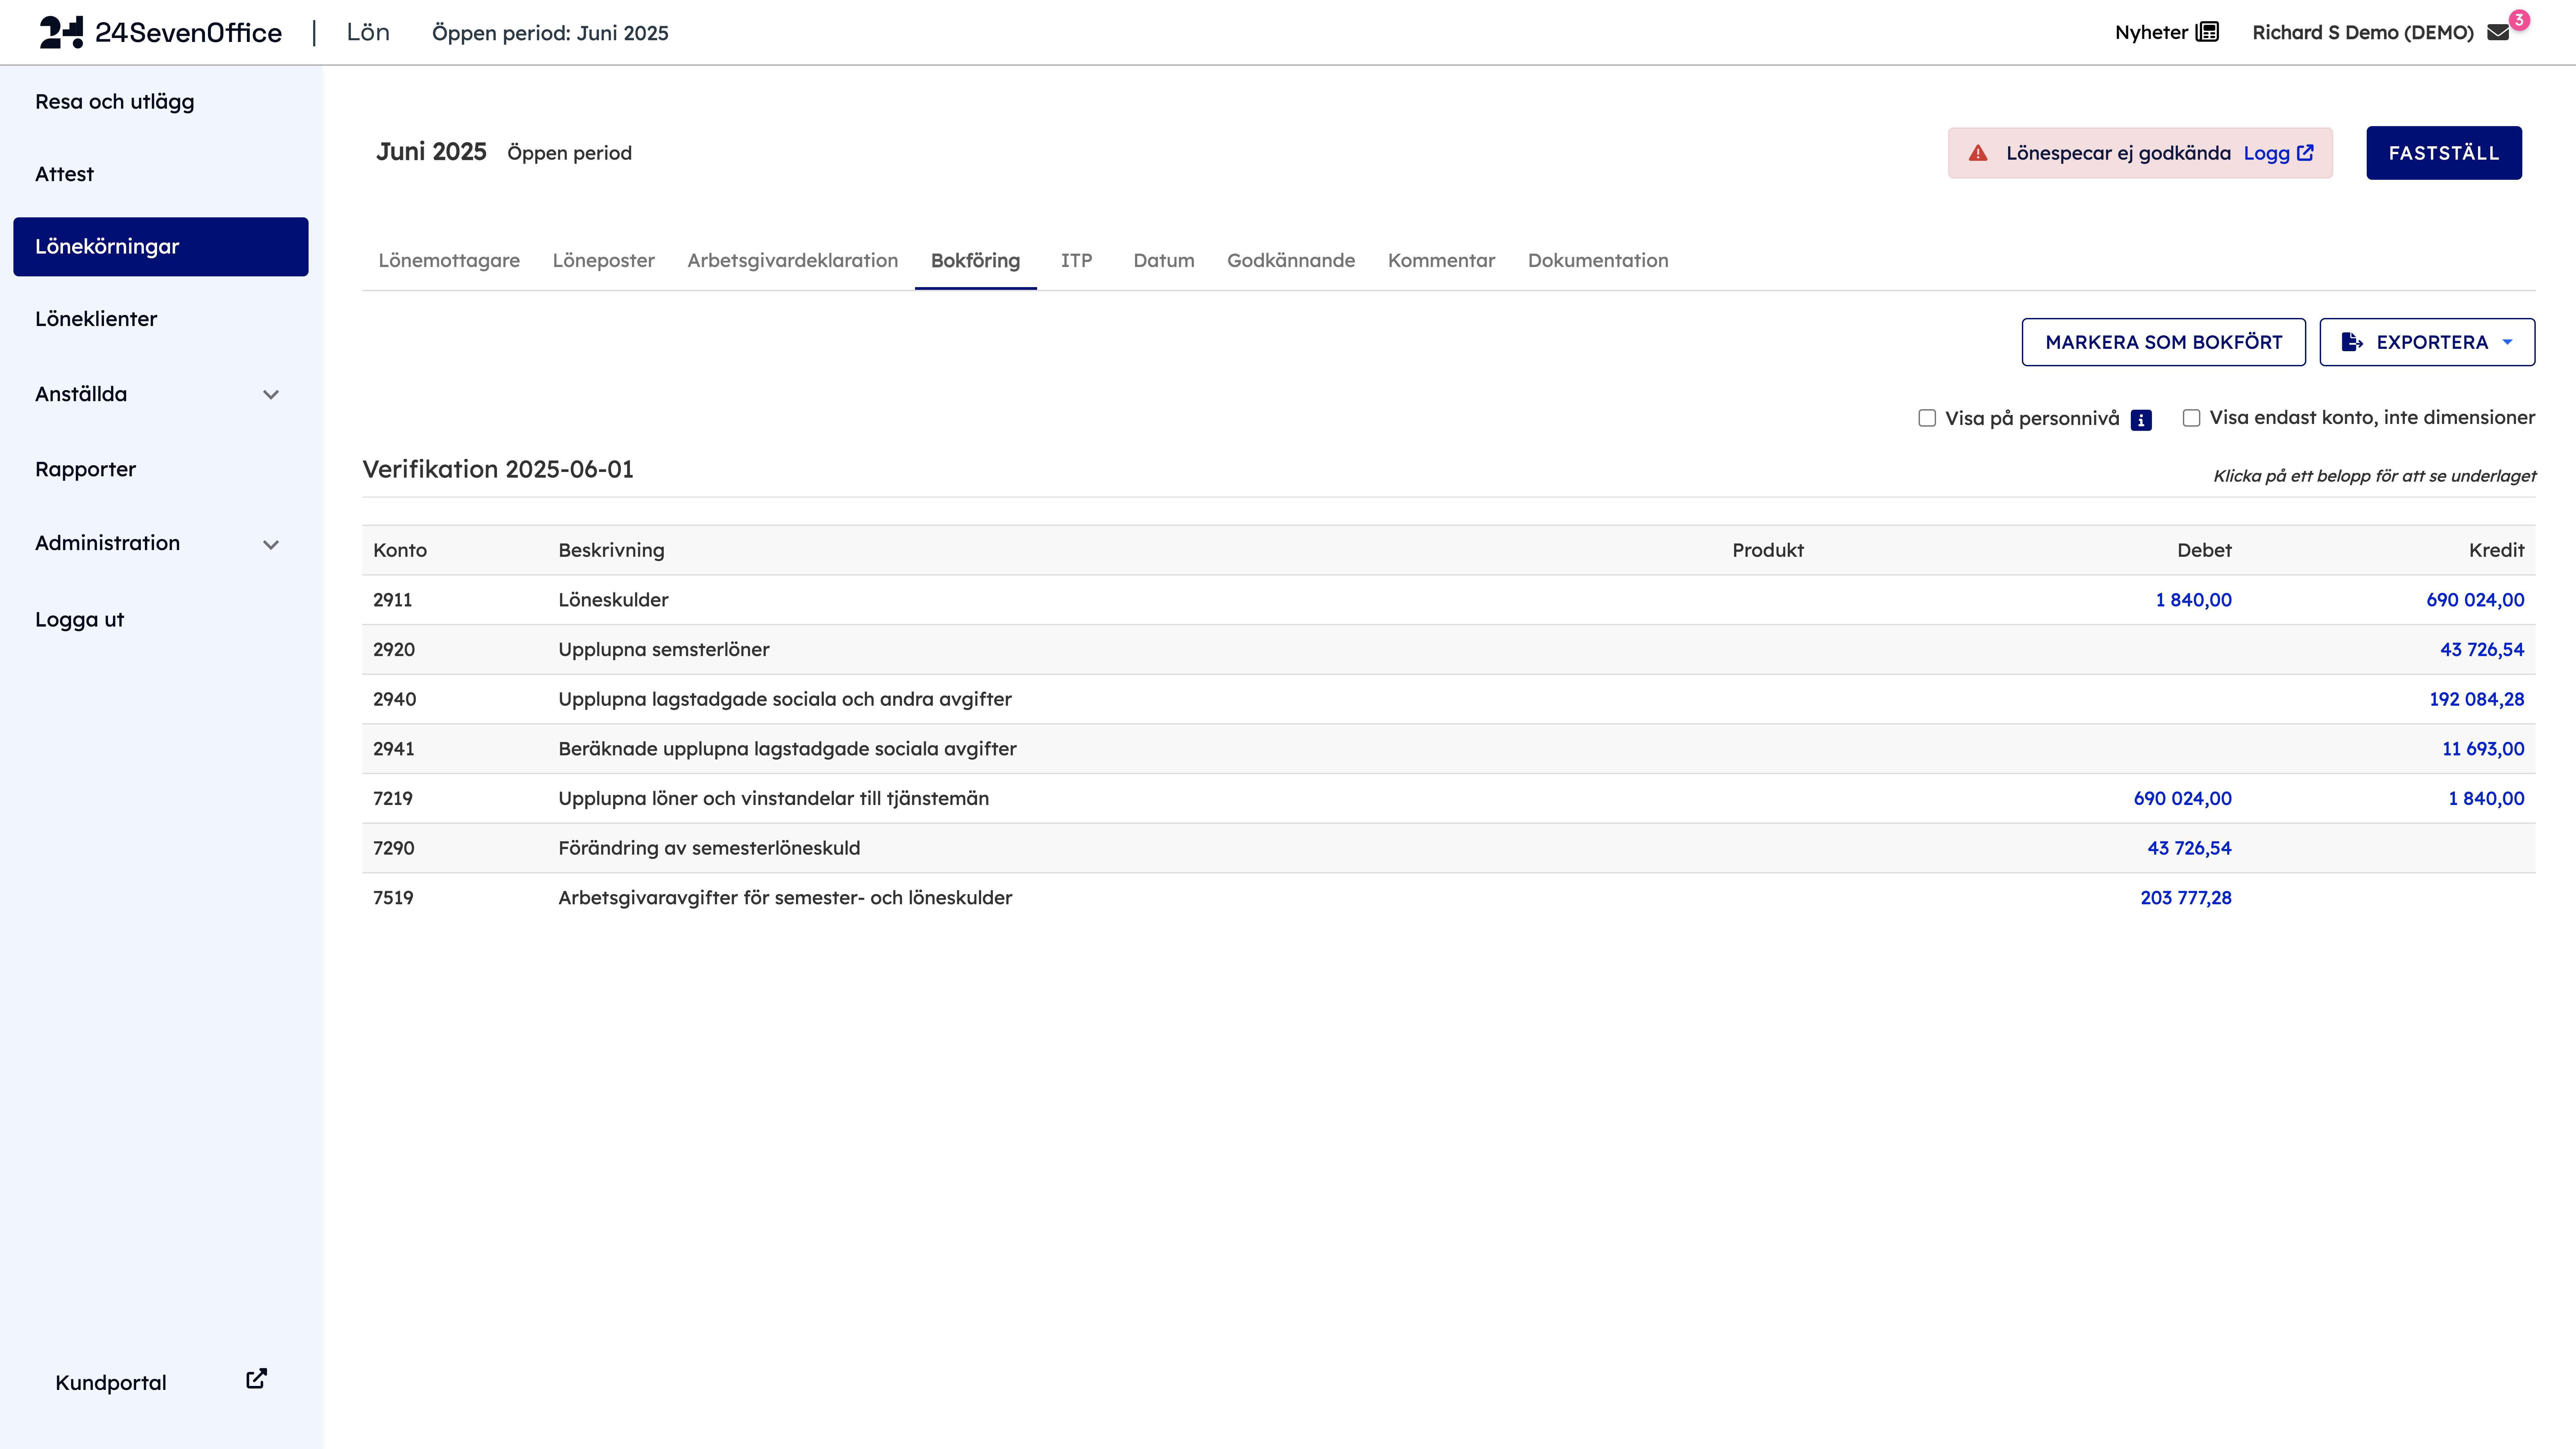
Task: Switch to the Lönemottagare tab
Action: point(449,261)
